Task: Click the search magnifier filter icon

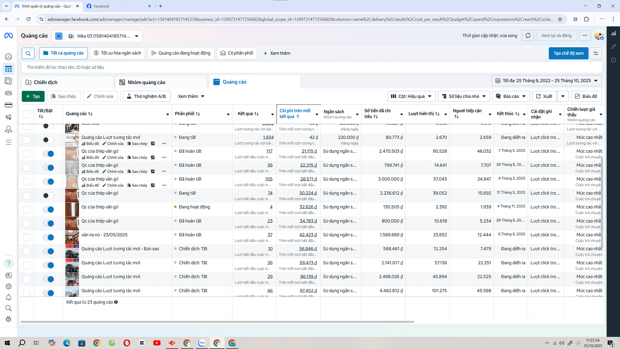Action: (28, 53)
